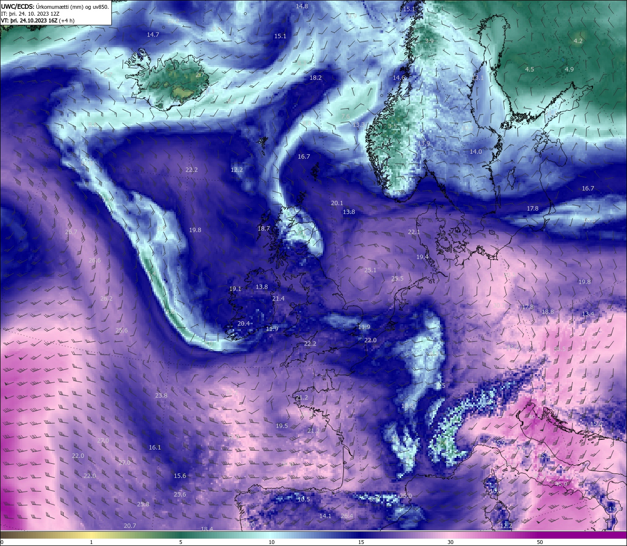This screenshot has height=546, width=627.
Task: Click the colorbar tick label 15
Action: pyautogui.click(x=361, y=542)
